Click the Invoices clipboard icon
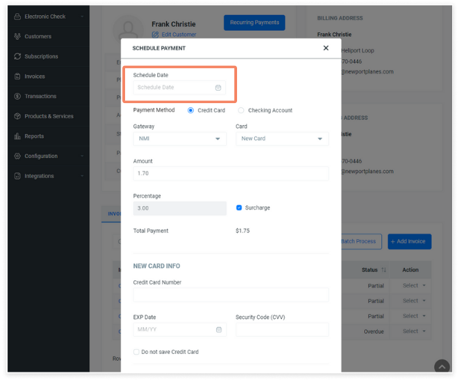Viewport: 459px width, 380px height. (17, 76)
